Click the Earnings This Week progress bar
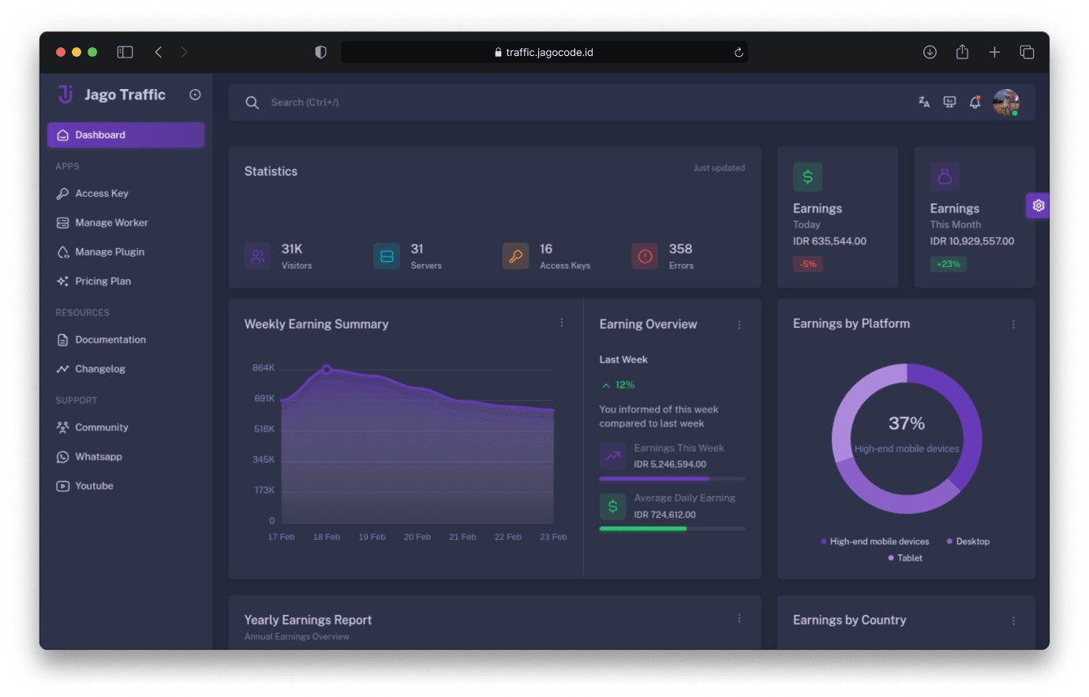 672,479
